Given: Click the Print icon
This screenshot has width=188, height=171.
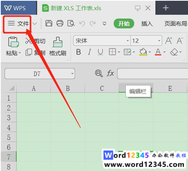Looking at the screenshot, I should point(60,23).
